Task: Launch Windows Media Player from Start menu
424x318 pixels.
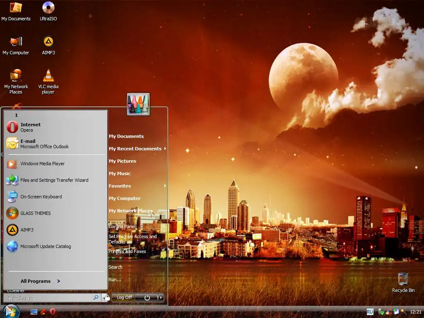Action: (x=55, y=164)
